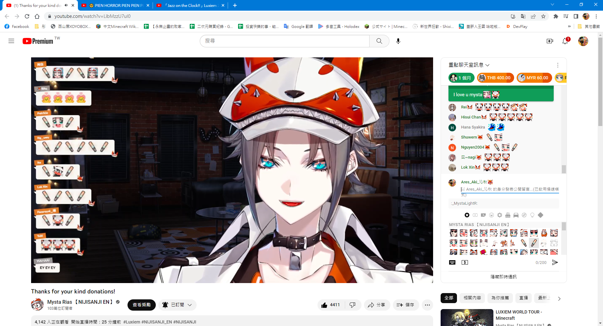Dislike the video with thumbs-down
This screenshot has height=326, width=603.
[x=352, y=305]
